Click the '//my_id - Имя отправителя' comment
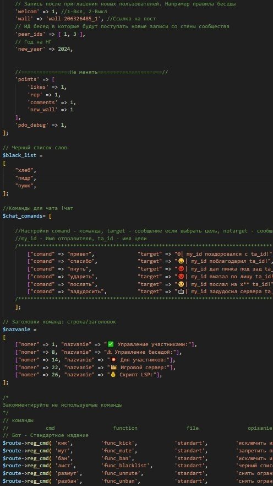 click(81, 239)
